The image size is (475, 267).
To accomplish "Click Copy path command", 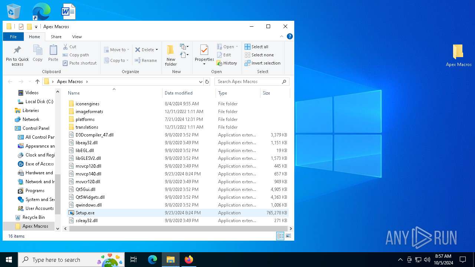I will pos(76,55).
